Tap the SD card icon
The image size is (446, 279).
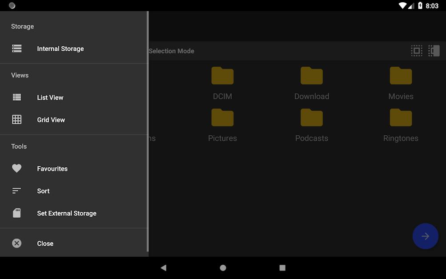tap(17, 213)
